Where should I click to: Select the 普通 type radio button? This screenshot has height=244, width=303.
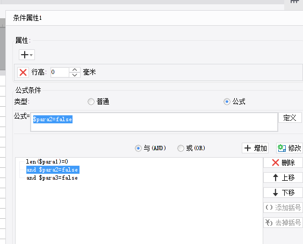pyautogui.click(x=91, y=101)
